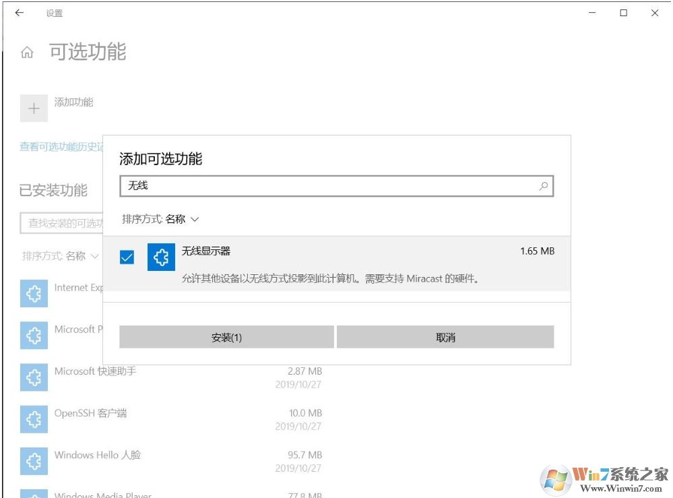Viewport: 673px width, 498px height.
Task: Click the magnifier icon in the dialog search box
Action: click(x=543, y=186)
